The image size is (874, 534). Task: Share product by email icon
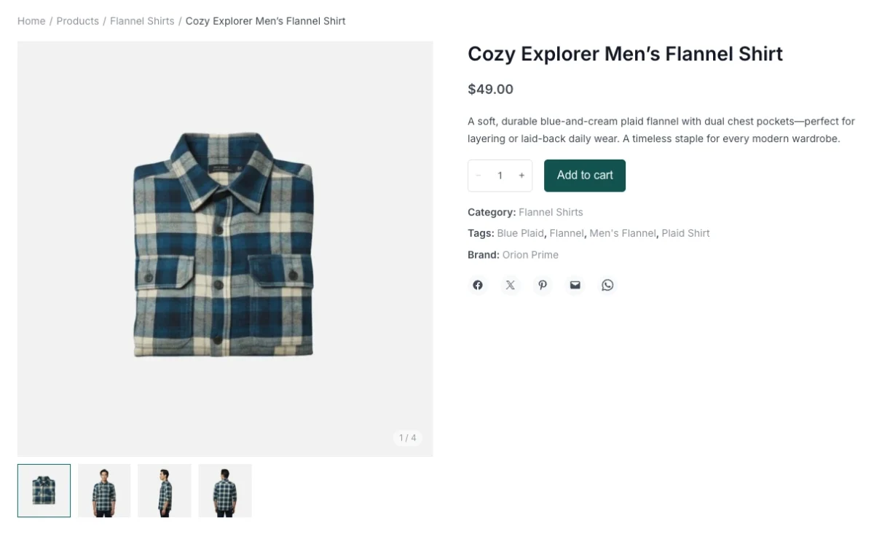(575, 285)
